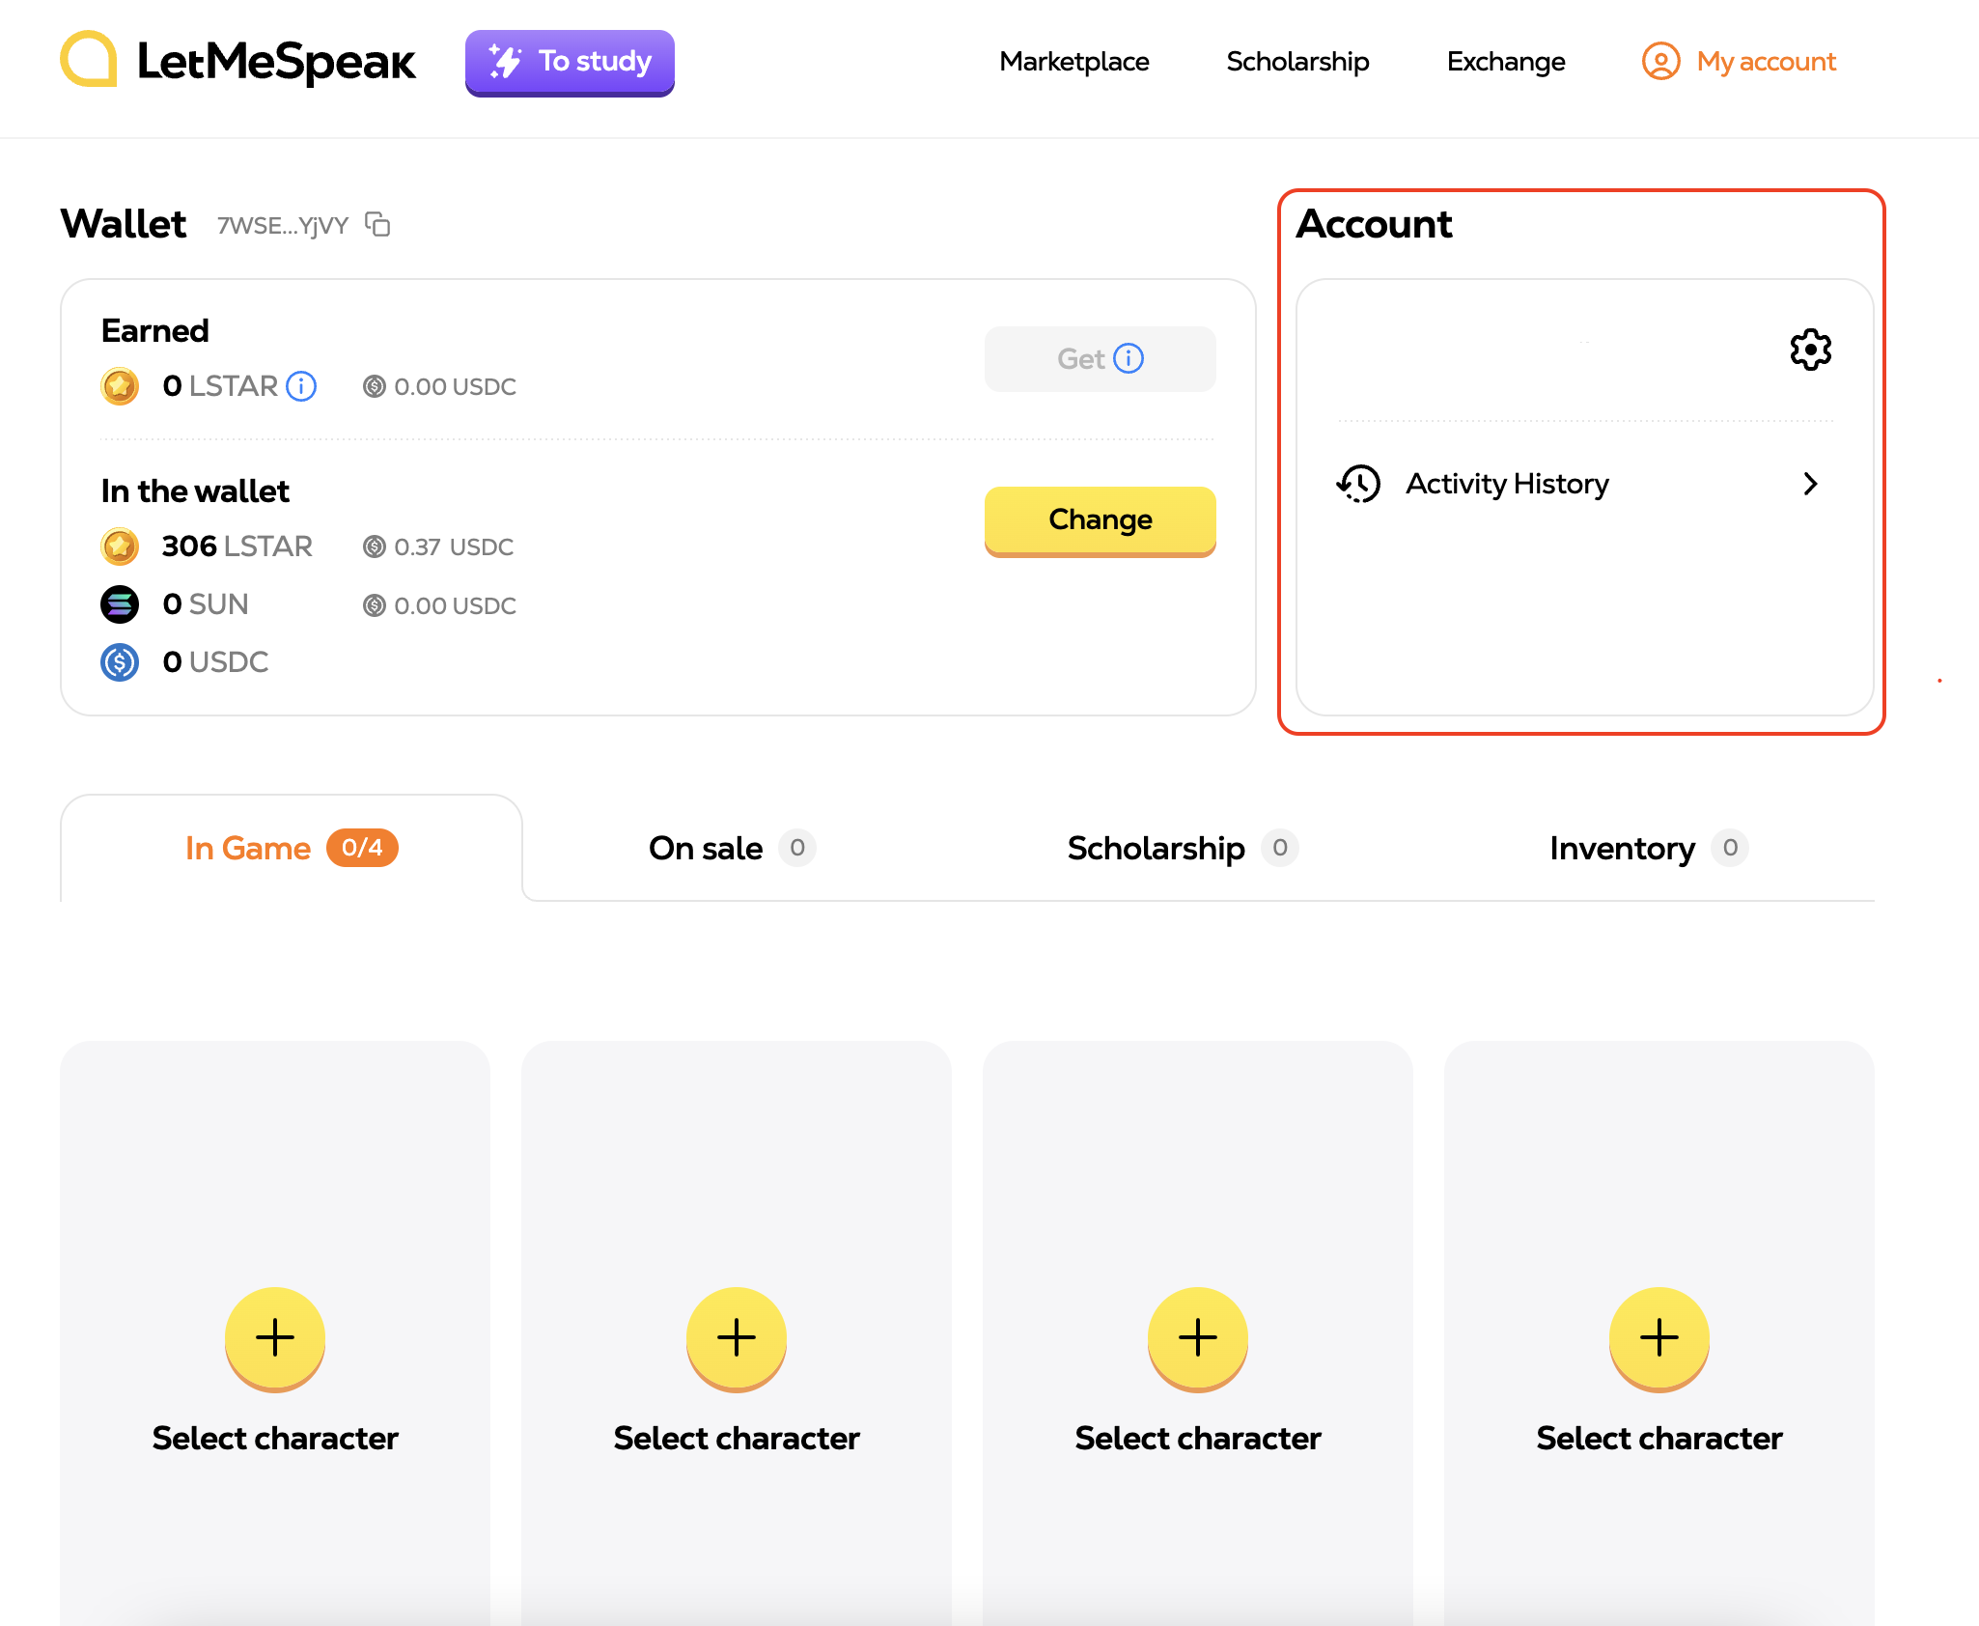1979x1626 pixels.
Task: Click the 0 count badge beside Inventory
Action: click(x=1730, y=848)
